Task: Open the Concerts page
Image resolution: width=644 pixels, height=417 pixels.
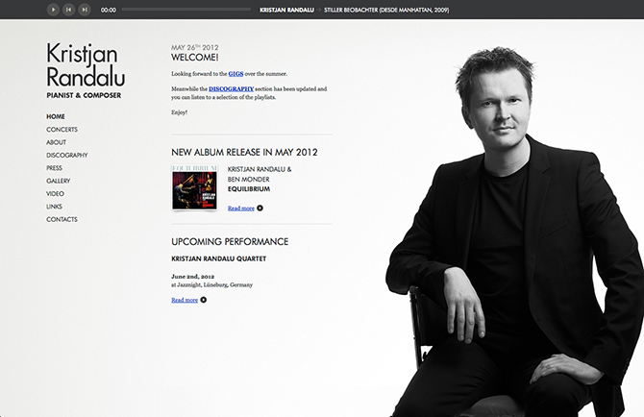Action: click(x=62, y=130)
